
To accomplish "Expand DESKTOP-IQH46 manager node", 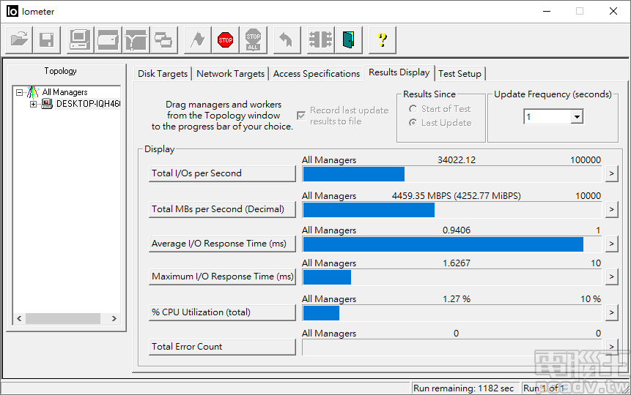I will coord(34,104).
